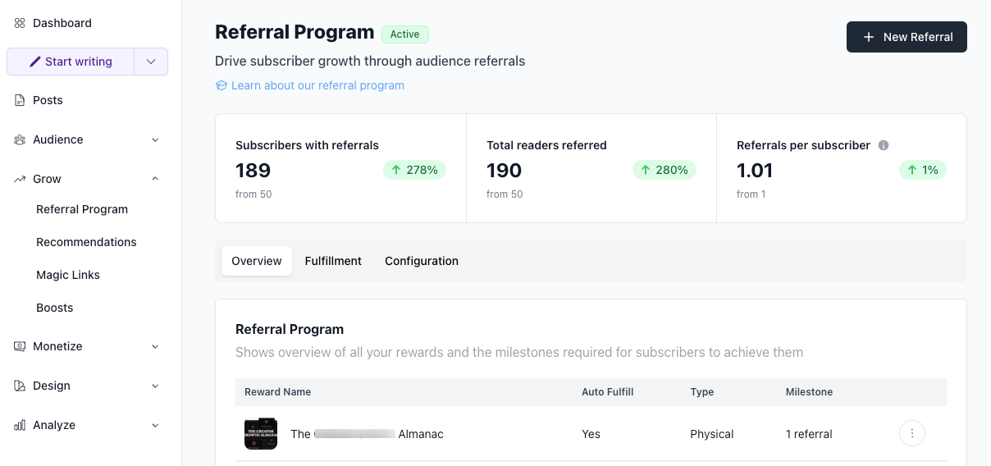Click the New Referral button
The width and height of the screenshot is (991, 466).
(x=907, y=37)
